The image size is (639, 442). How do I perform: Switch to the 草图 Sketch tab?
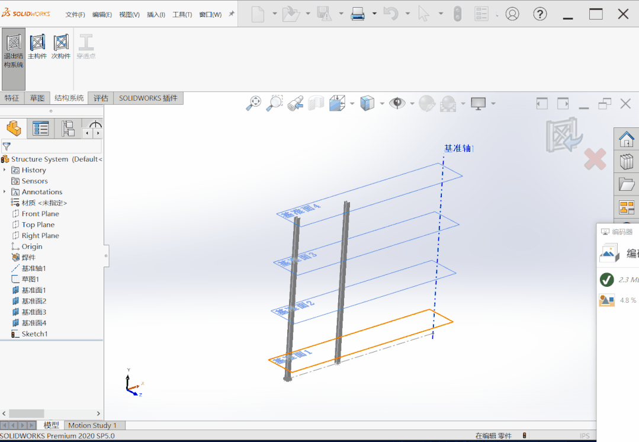[x=37, y=98]
